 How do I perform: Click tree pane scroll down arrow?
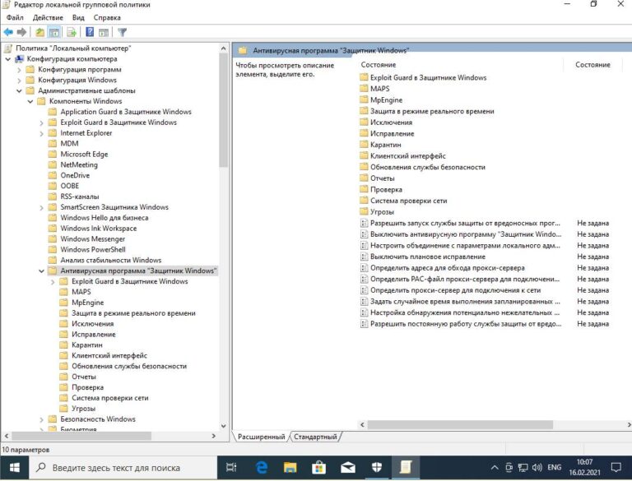224,426
